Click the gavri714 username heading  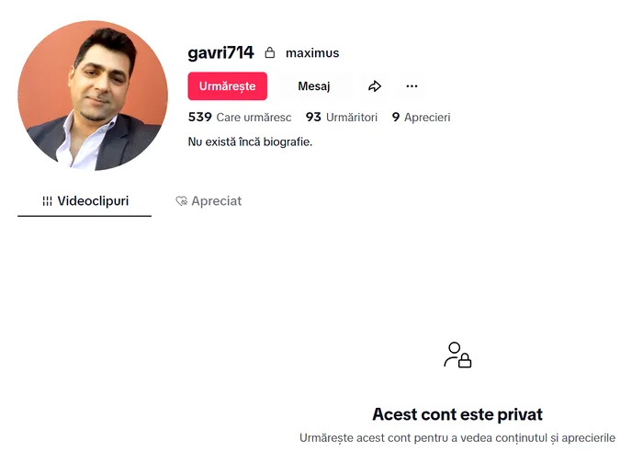pos(220,53)
